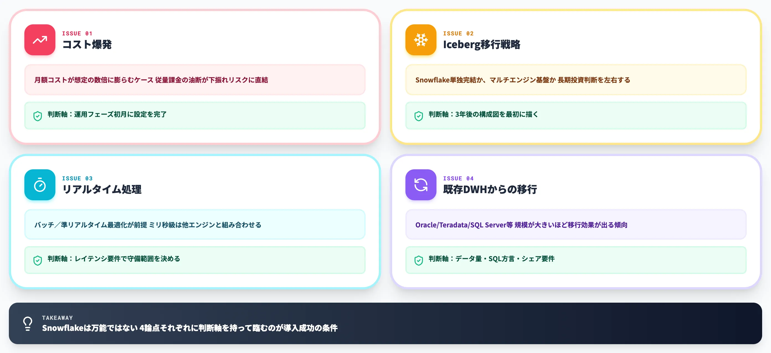Click the TAKEAWAY label
This screenshot has width=771, height=353.
coord(58,318)
